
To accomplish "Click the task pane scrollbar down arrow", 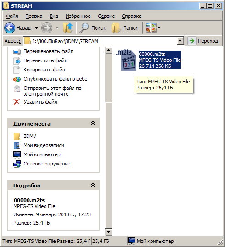I will [x=109, y=232].
